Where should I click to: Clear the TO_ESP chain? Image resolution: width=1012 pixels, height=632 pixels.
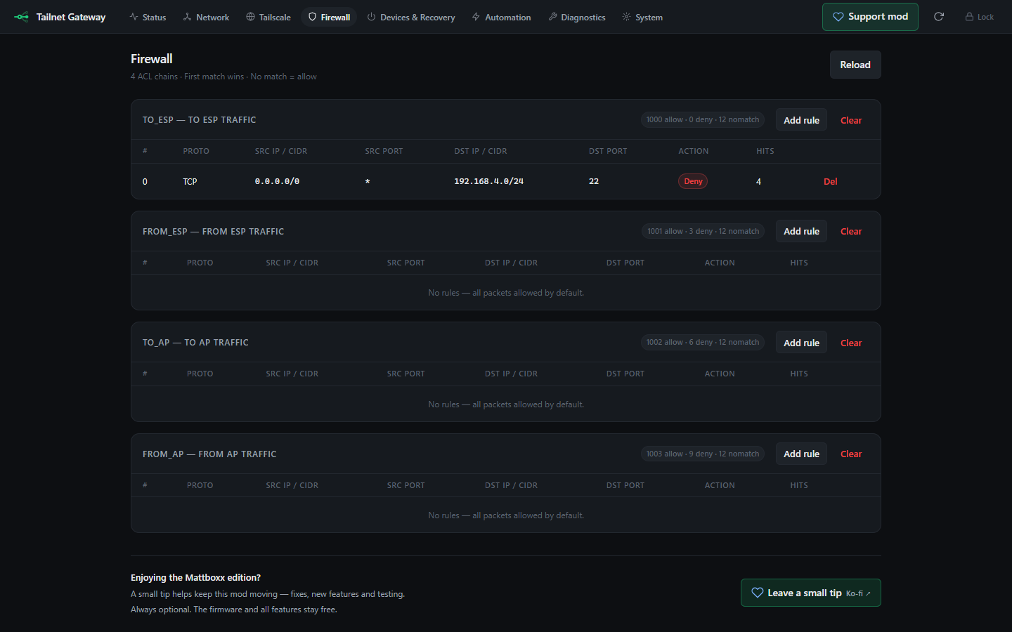point(851,120)
